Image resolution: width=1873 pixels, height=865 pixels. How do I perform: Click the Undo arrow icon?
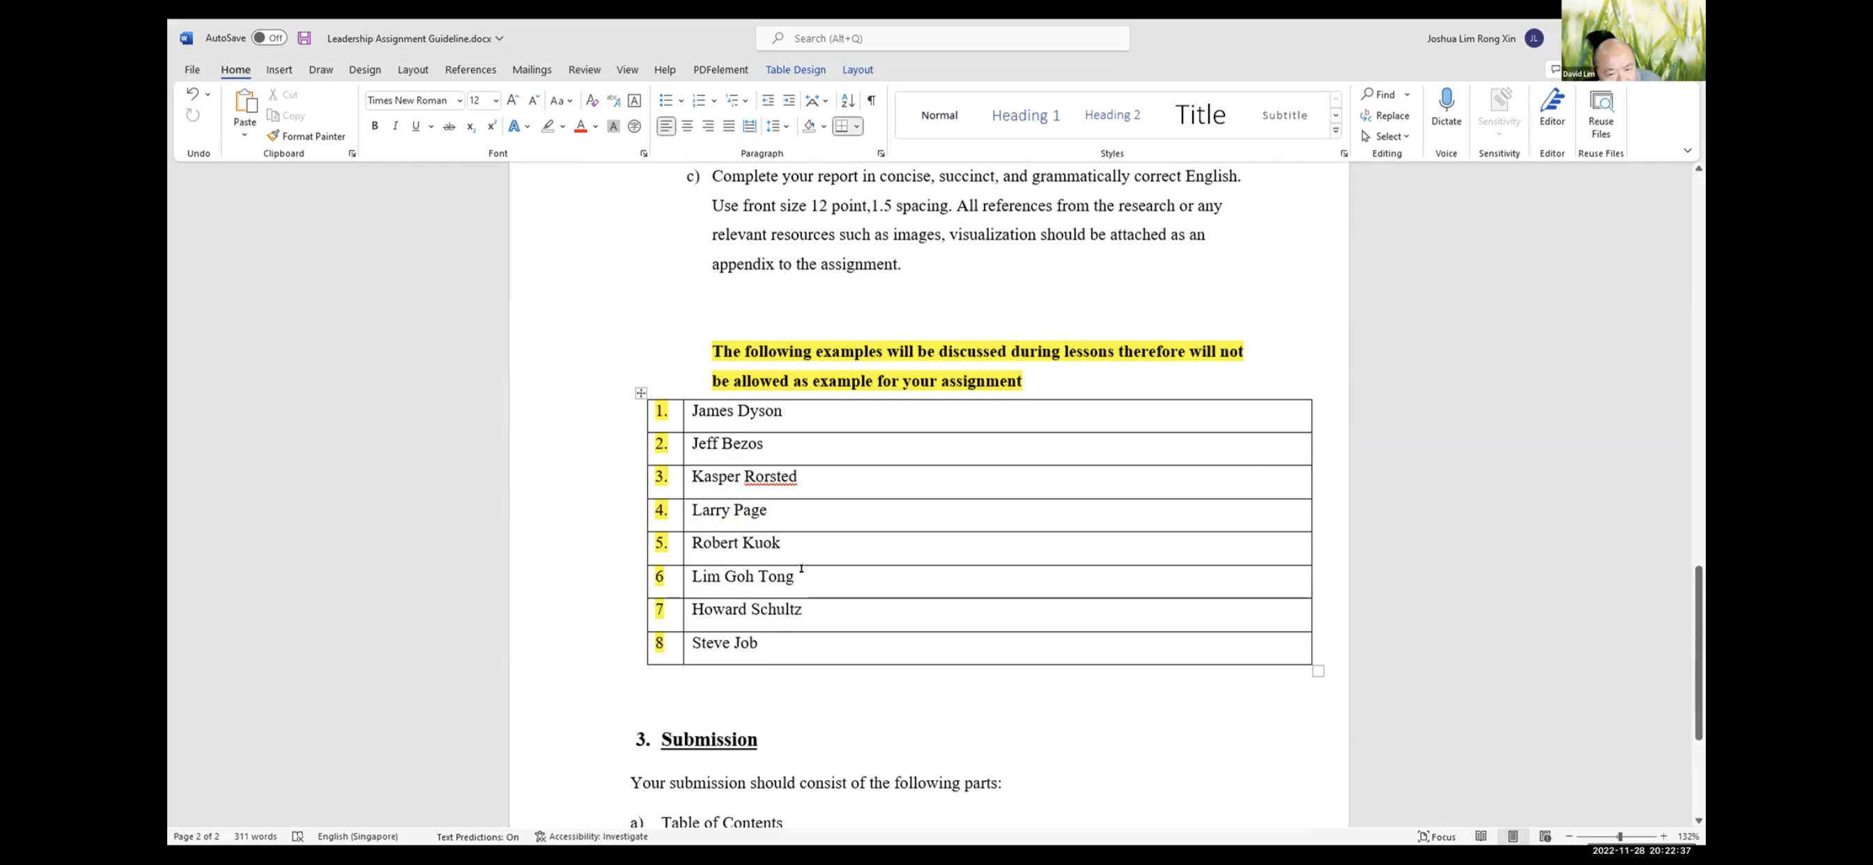192,94
